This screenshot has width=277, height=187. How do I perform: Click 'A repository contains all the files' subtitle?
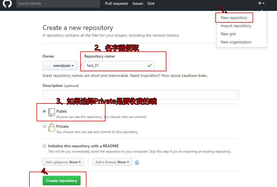111,35
